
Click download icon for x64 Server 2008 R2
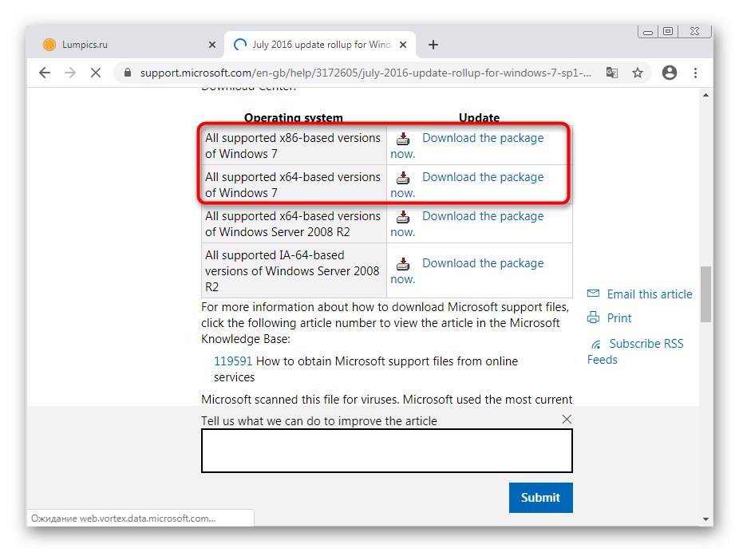coord(403,217)
